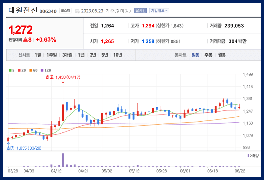Click the orange 60-day average legend swatch

pos(31,70)
